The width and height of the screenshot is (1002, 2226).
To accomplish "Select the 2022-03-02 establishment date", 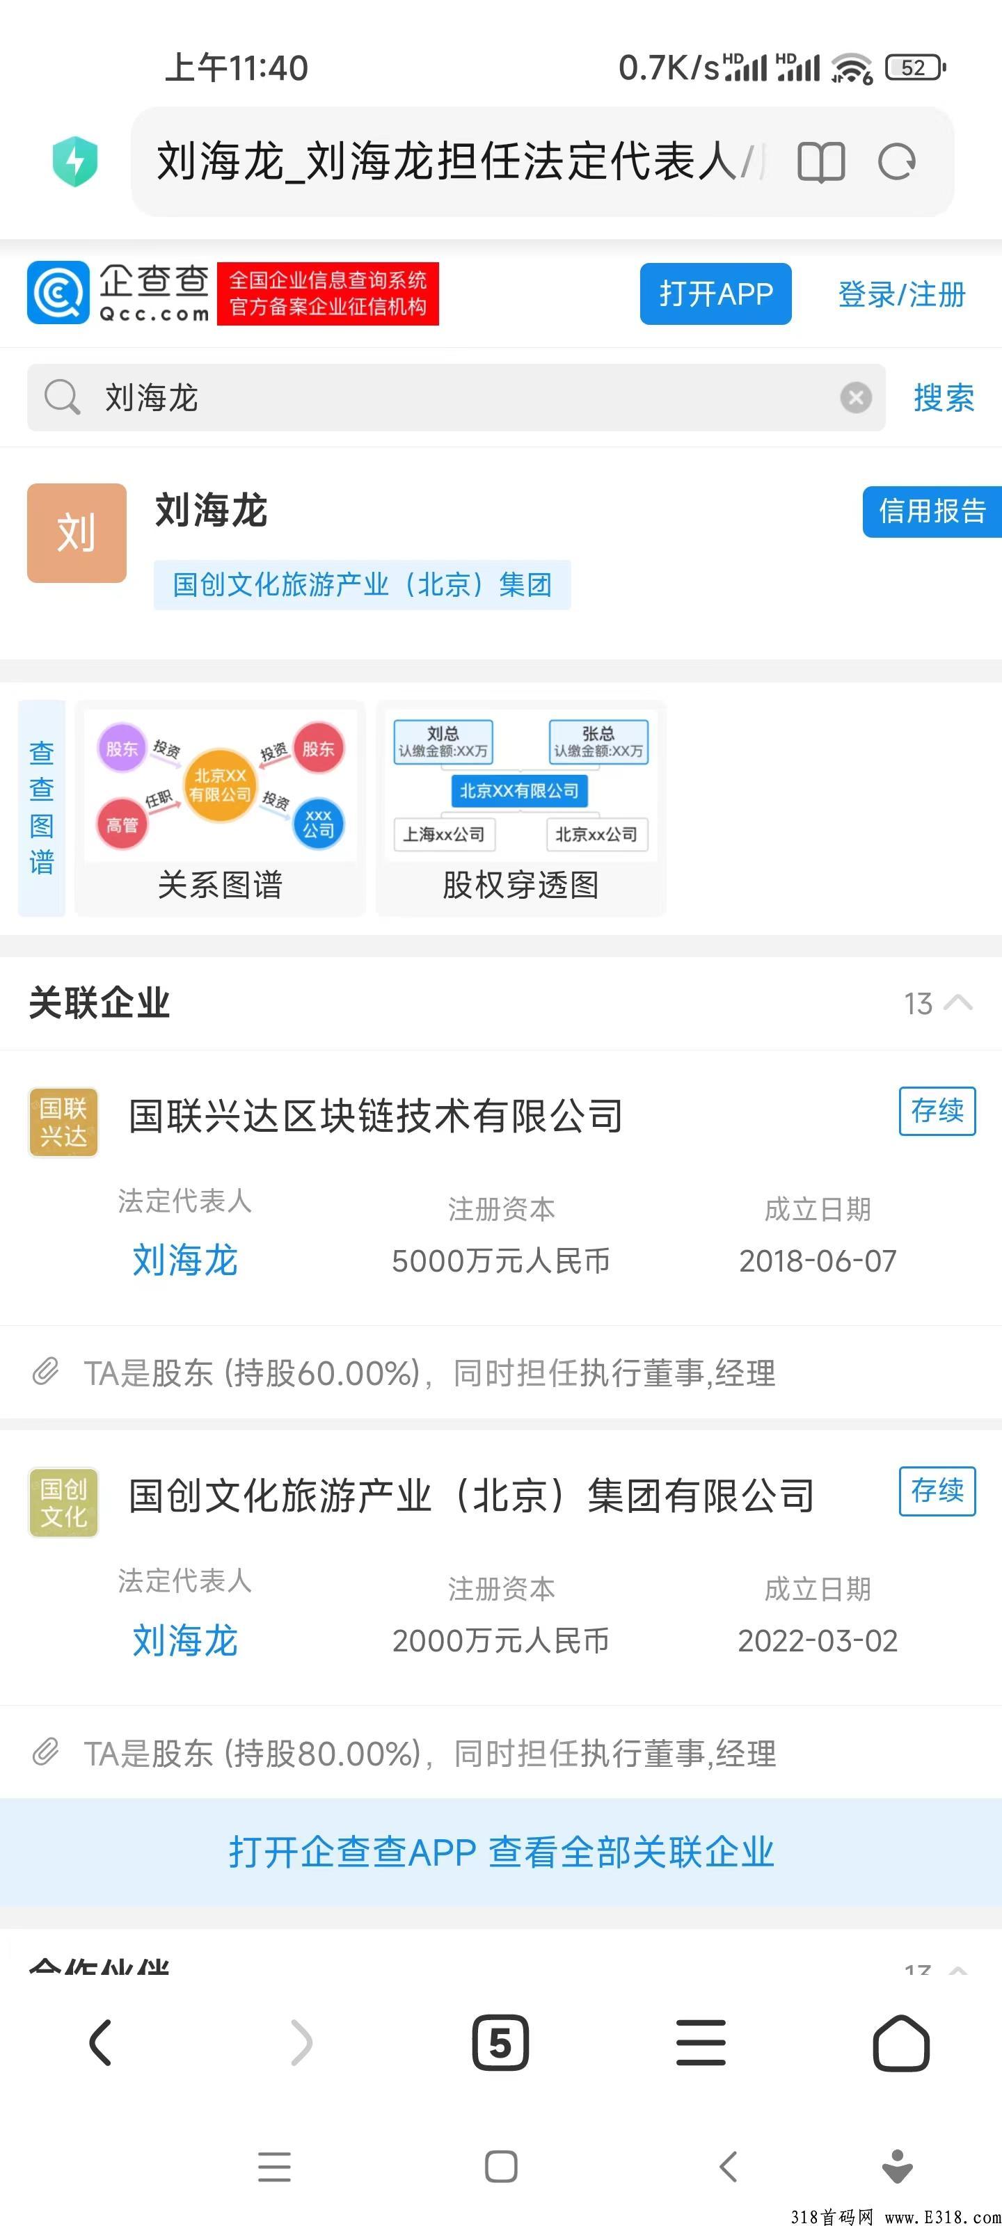I will [x=817, y=1641].
